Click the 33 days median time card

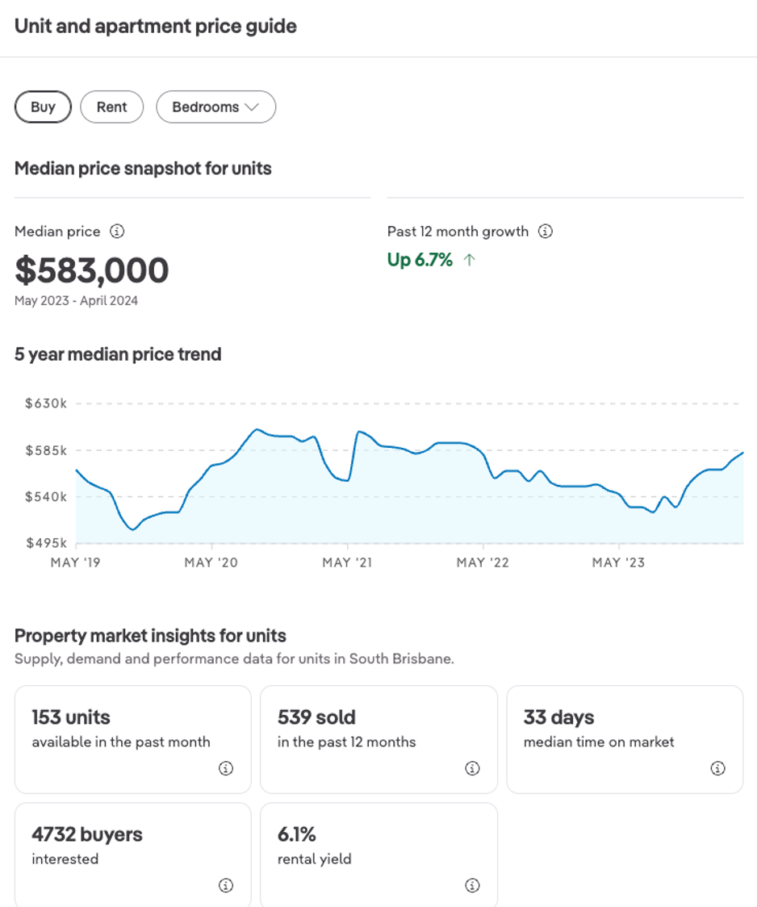click(624, 738)
